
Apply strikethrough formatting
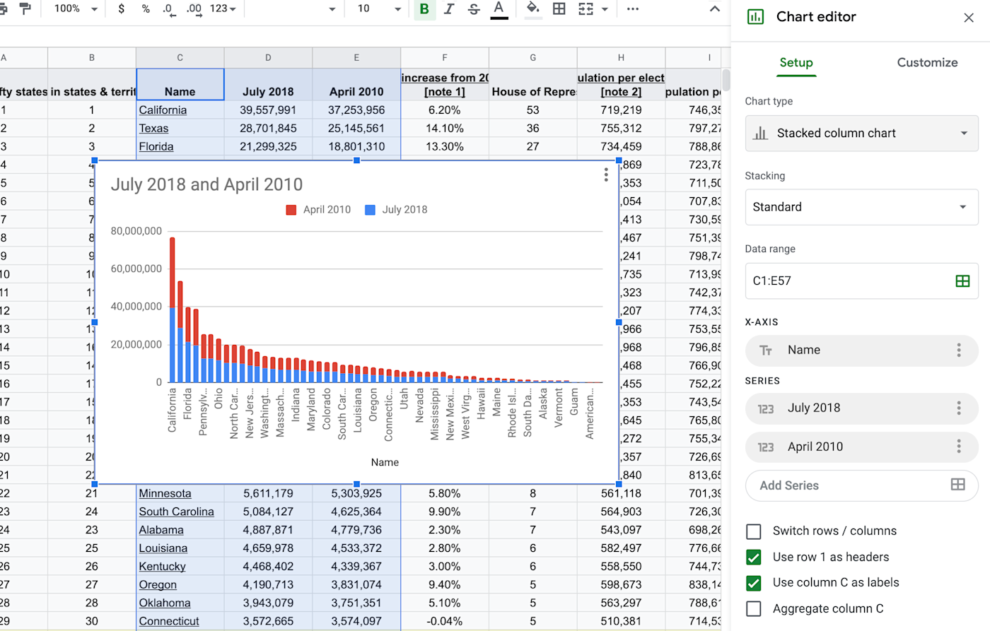coord(474,8)
